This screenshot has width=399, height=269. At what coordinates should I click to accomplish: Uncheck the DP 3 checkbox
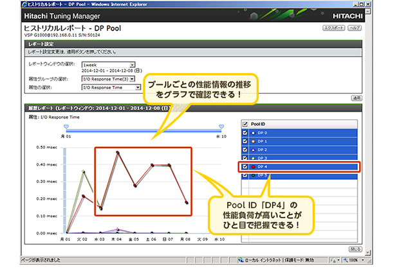[x=245, y=158]
